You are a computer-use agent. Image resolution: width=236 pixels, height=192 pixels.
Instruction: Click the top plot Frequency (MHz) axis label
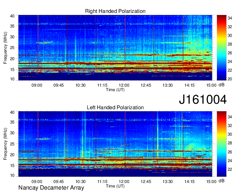[x=5, y=48]
